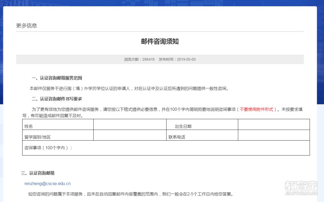The image size is (324, 202).
Task: Click the empty cell next to 留学国别/地区
Action: click(130, 135)
